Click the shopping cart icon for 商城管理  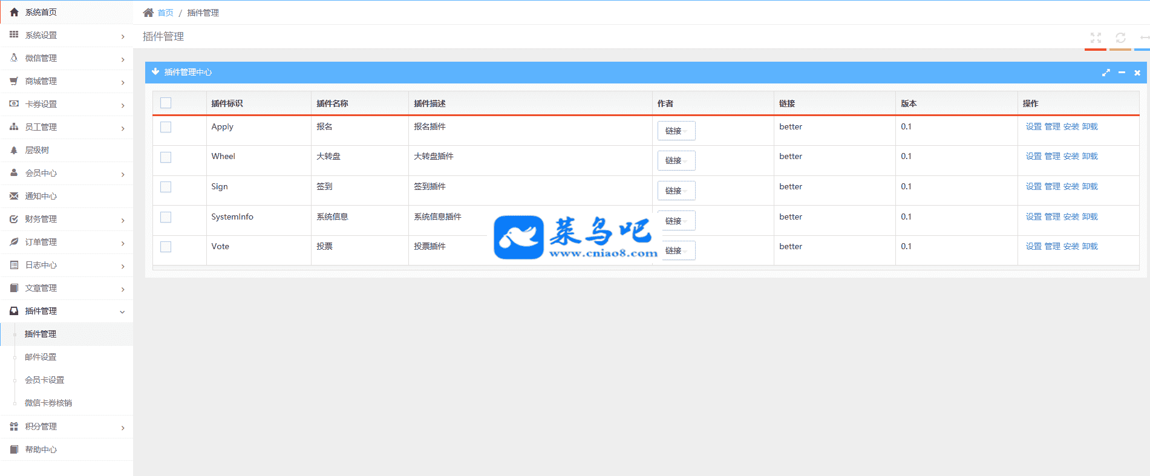tap(14, 81)
